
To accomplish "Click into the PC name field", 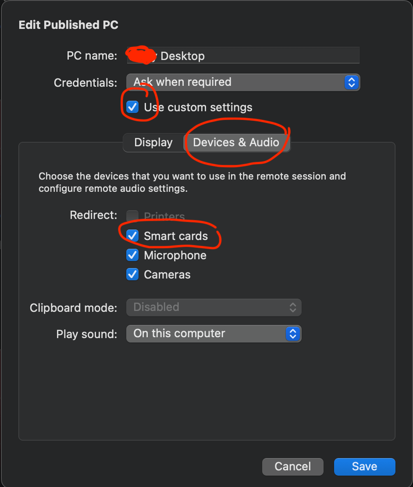I will click(243, 55).
